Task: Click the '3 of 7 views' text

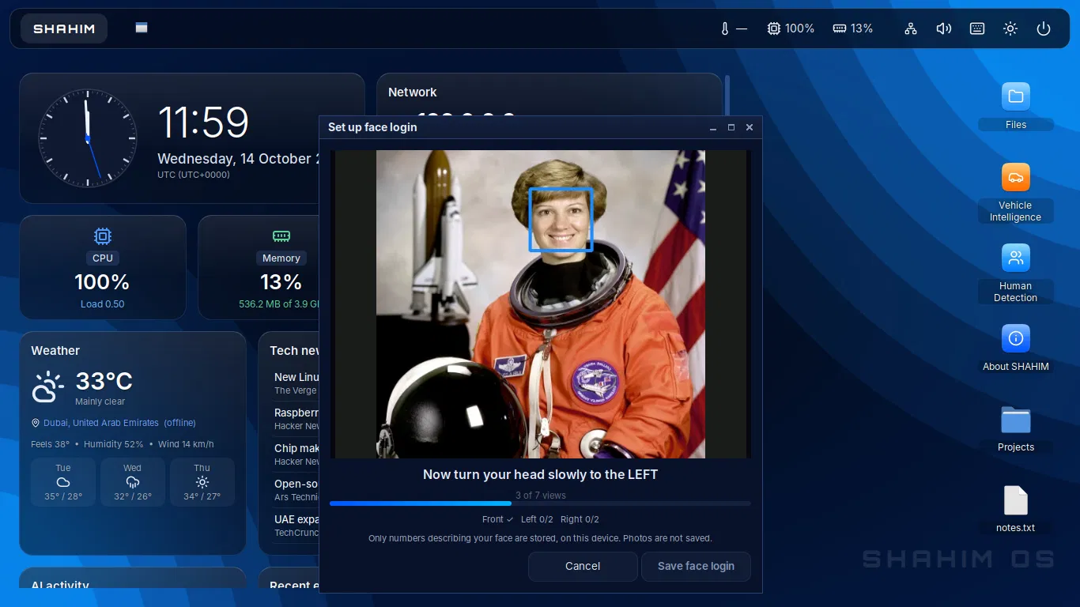Action: [x=541, y=496]
